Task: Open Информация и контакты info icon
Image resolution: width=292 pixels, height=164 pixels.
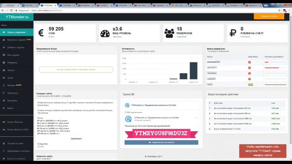Action: [x=4, y=151]
